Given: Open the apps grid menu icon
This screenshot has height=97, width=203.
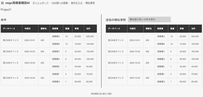Looking at the screenshot, I should coord(2,3).
